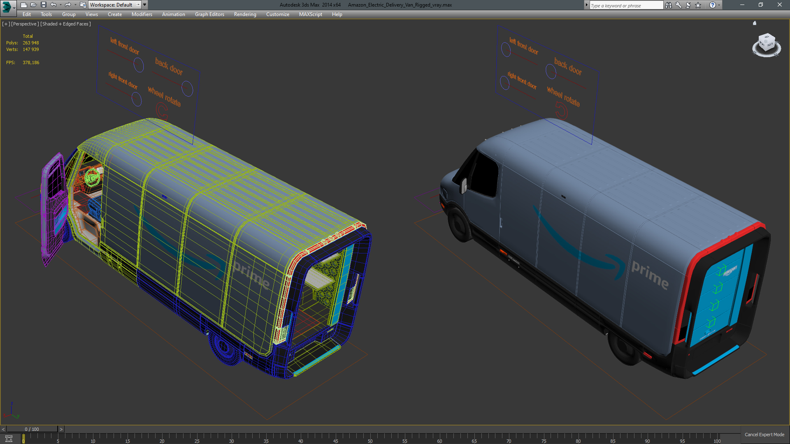Viewport: 790px width, 444px height.
Task: Click the viewport [+] general menu label
Action: (6, 24)
